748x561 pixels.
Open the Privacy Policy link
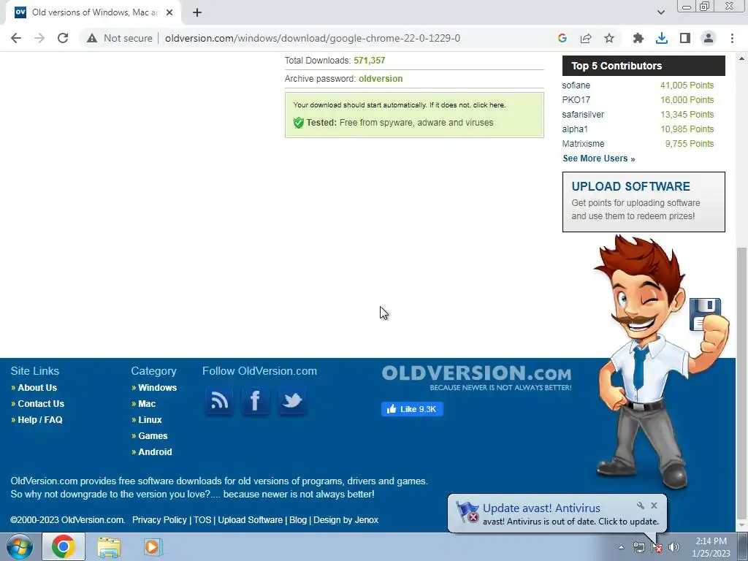point(159,520)
